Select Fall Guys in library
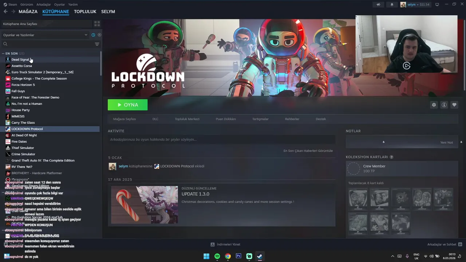This screenshot has width=466, height=262. [51, 91]
